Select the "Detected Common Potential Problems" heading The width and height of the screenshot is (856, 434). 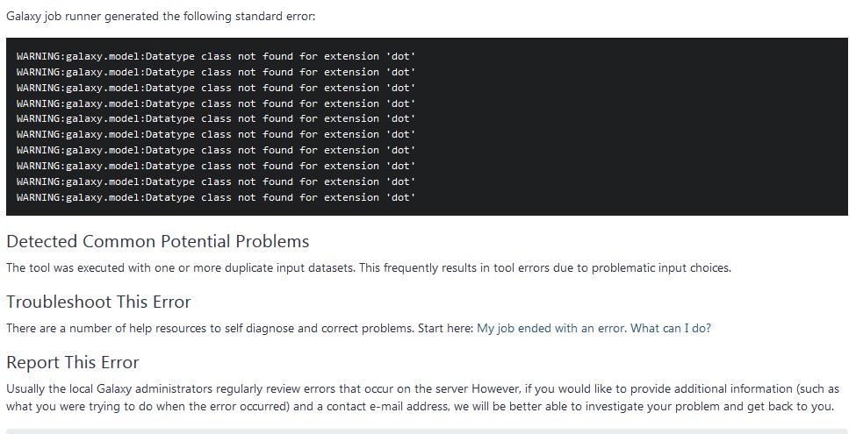[x=158, y=241]
